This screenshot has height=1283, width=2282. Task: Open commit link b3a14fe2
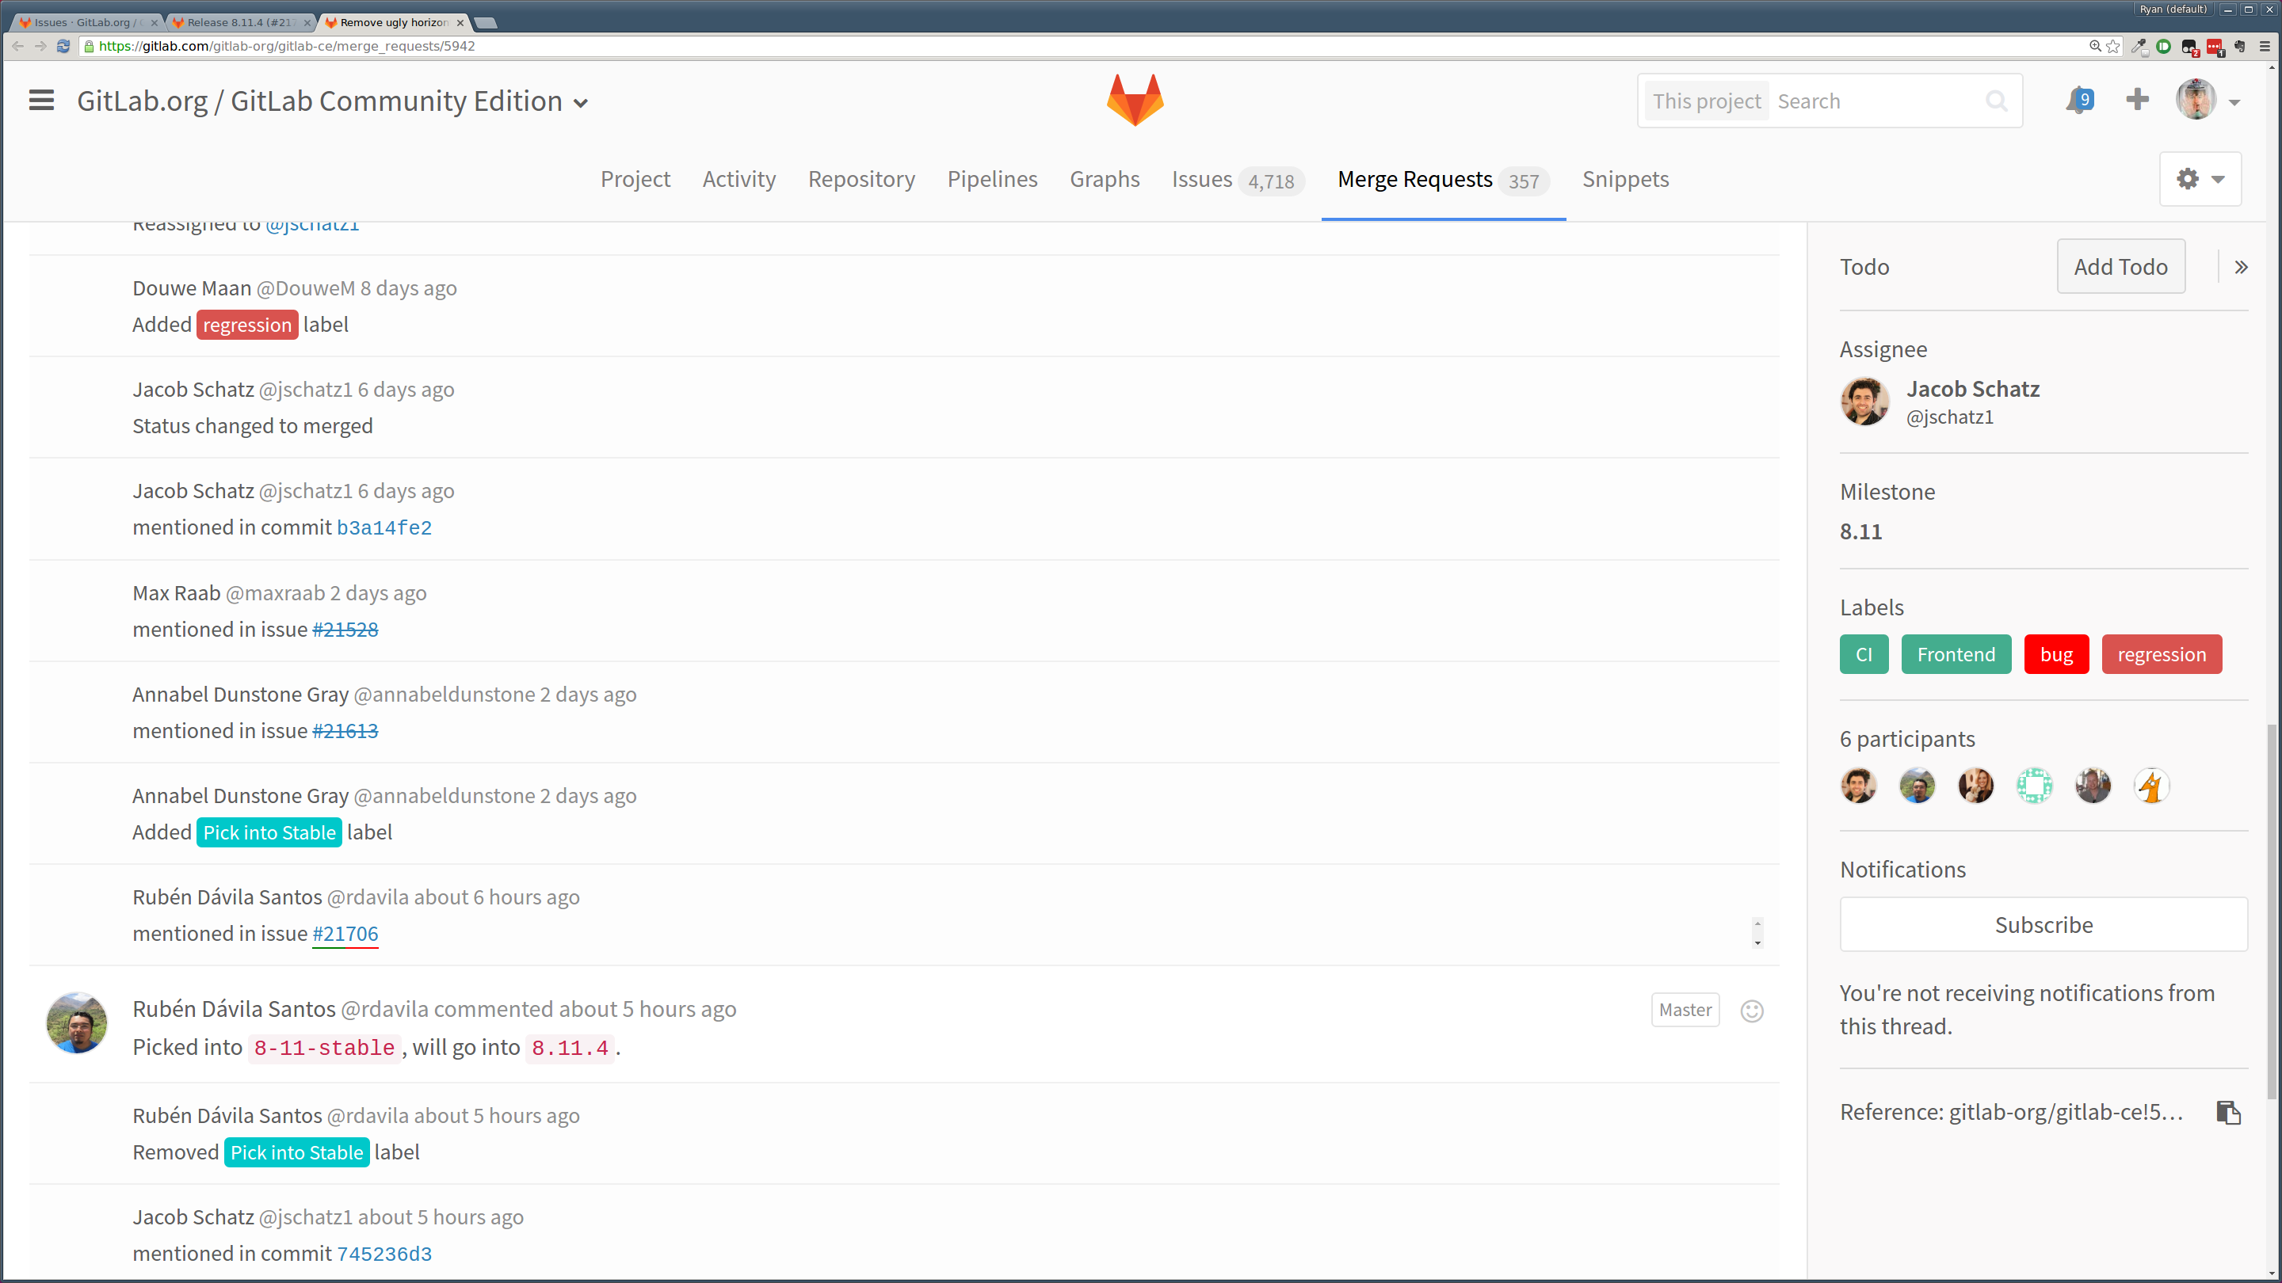[x=384, y=527]
